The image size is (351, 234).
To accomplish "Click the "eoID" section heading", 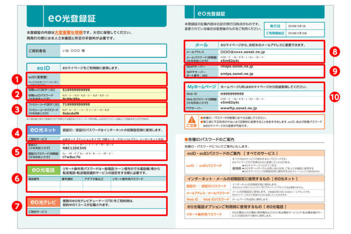I will click(43, 68).
